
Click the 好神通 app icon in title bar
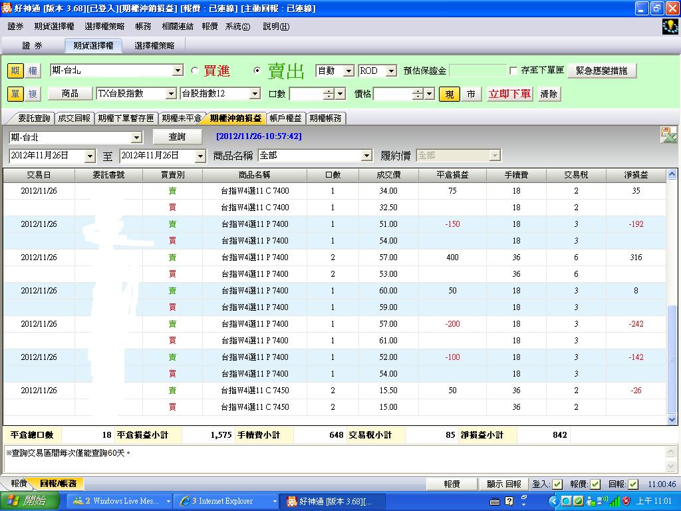pos(7,8)
